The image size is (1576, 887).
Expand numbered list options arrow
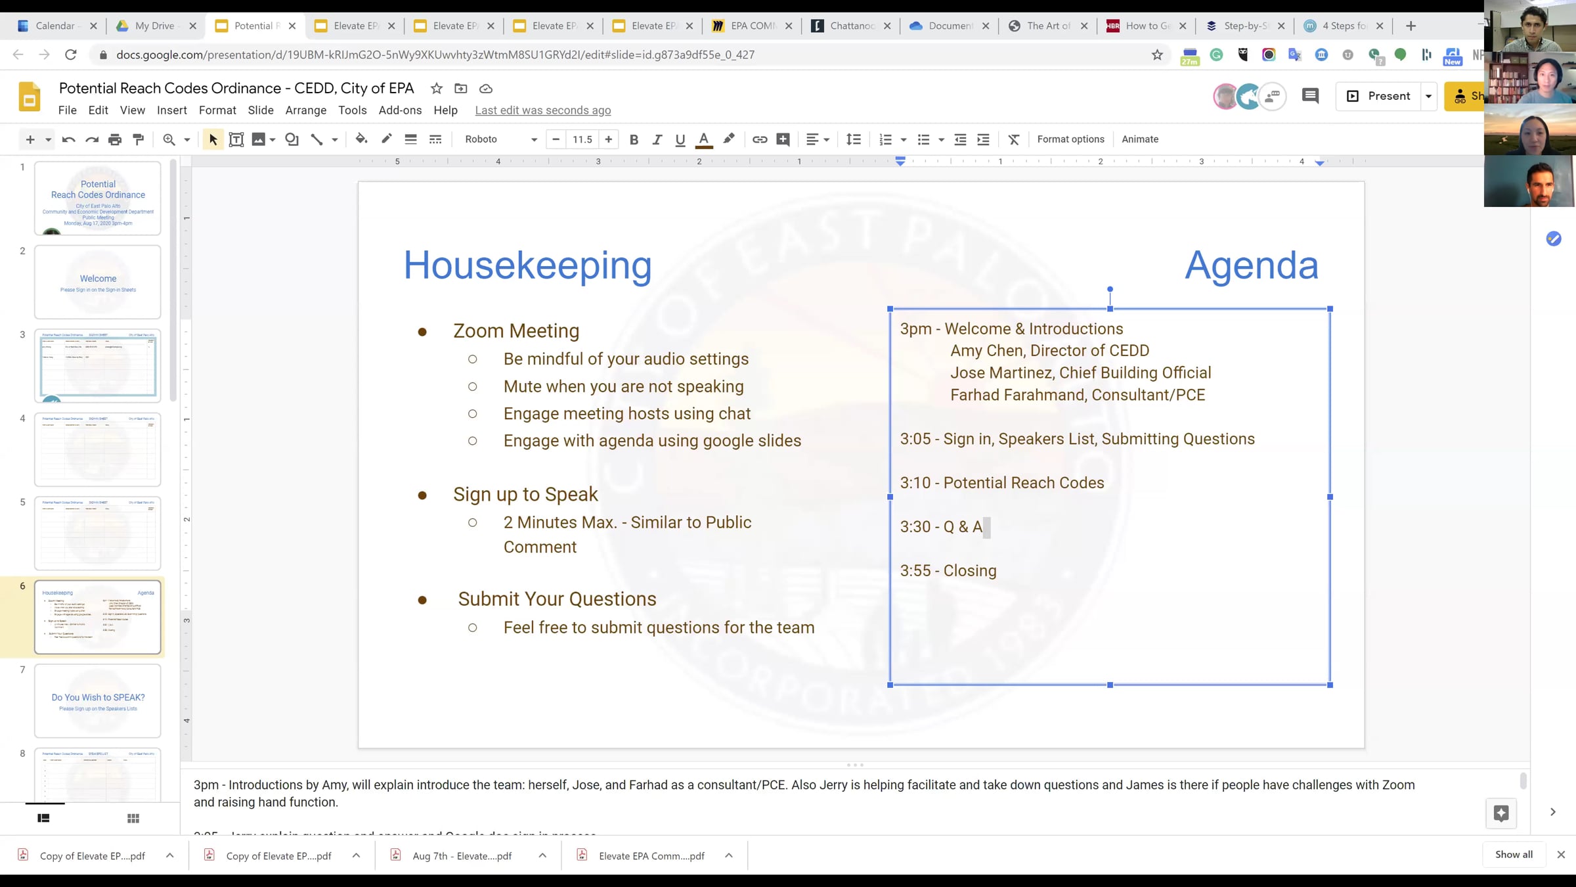pyautogui.click(x=904, y=139)
